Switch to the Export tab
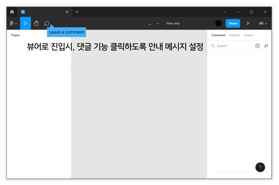The image size is (279, 185). click(249, 35)
